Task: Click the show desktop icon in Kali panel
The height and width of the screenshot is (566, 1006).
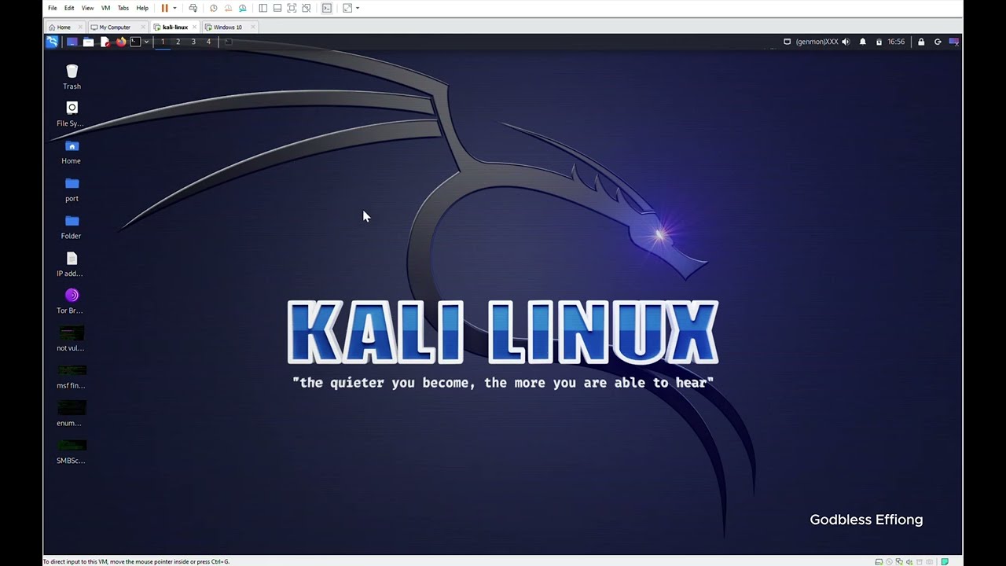Action: 72,42
